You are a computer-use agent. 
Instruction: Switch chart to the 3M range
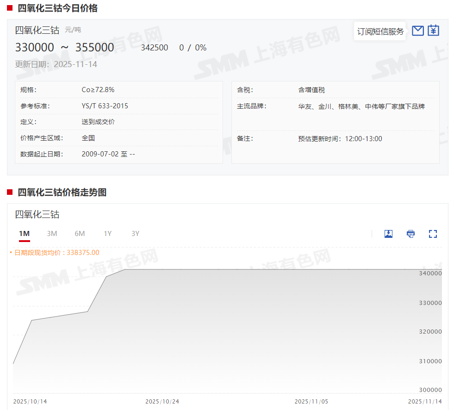point(52,234)
